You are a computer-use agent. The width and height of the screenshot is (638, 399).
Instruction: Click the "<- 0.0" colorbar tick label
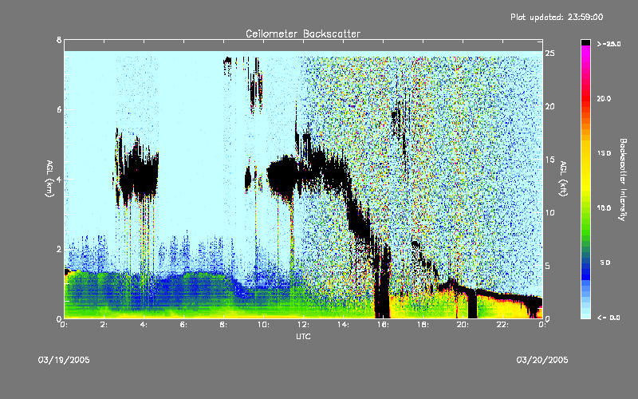[x=608, y=317]
